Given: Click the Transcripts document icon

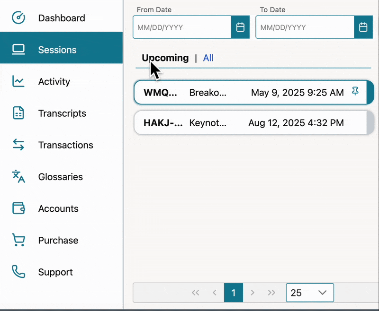Looking at the screenshot, I should pos(18,113).
